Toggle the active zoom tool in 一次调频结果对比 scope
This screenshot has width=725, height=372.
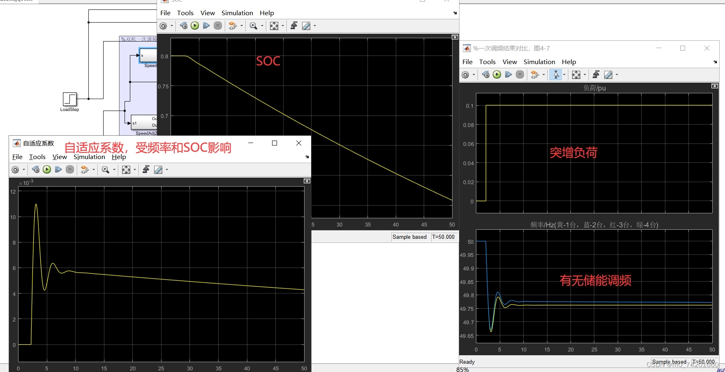556,75
